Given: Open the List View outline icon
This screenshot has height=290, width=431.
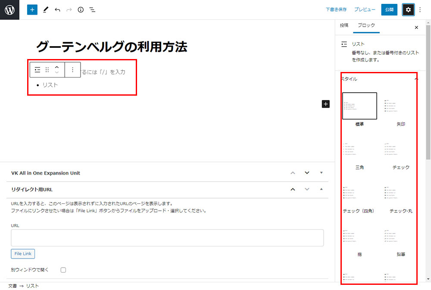Looking at the screenshot, I should coord(92,9).
